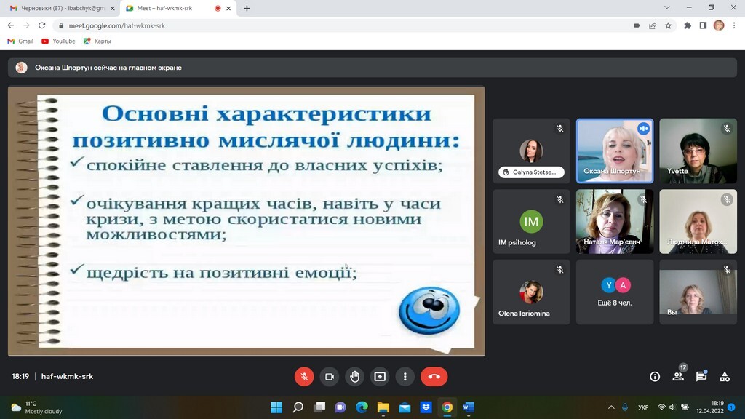Select the Yvette video tile
Viewport: 745px width, 419px height.
point(698,151)
